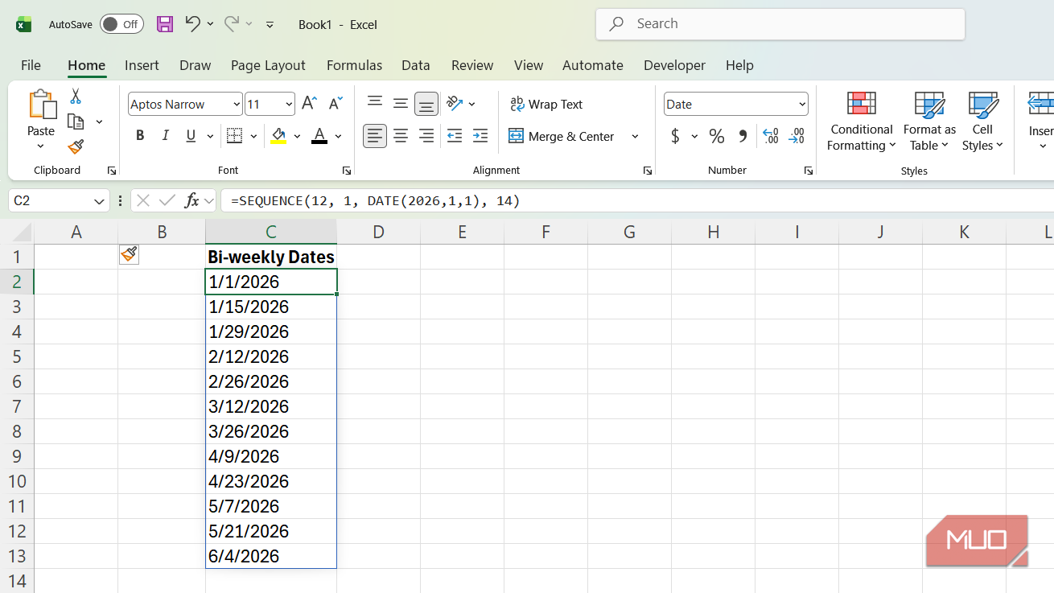Screen dimensions: 1054x593
Task: Switch to the Formulas tab
Action: pos(354,65)
